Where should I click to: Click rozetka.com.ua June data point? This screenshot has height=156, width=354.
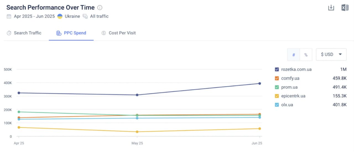(260, 83)
